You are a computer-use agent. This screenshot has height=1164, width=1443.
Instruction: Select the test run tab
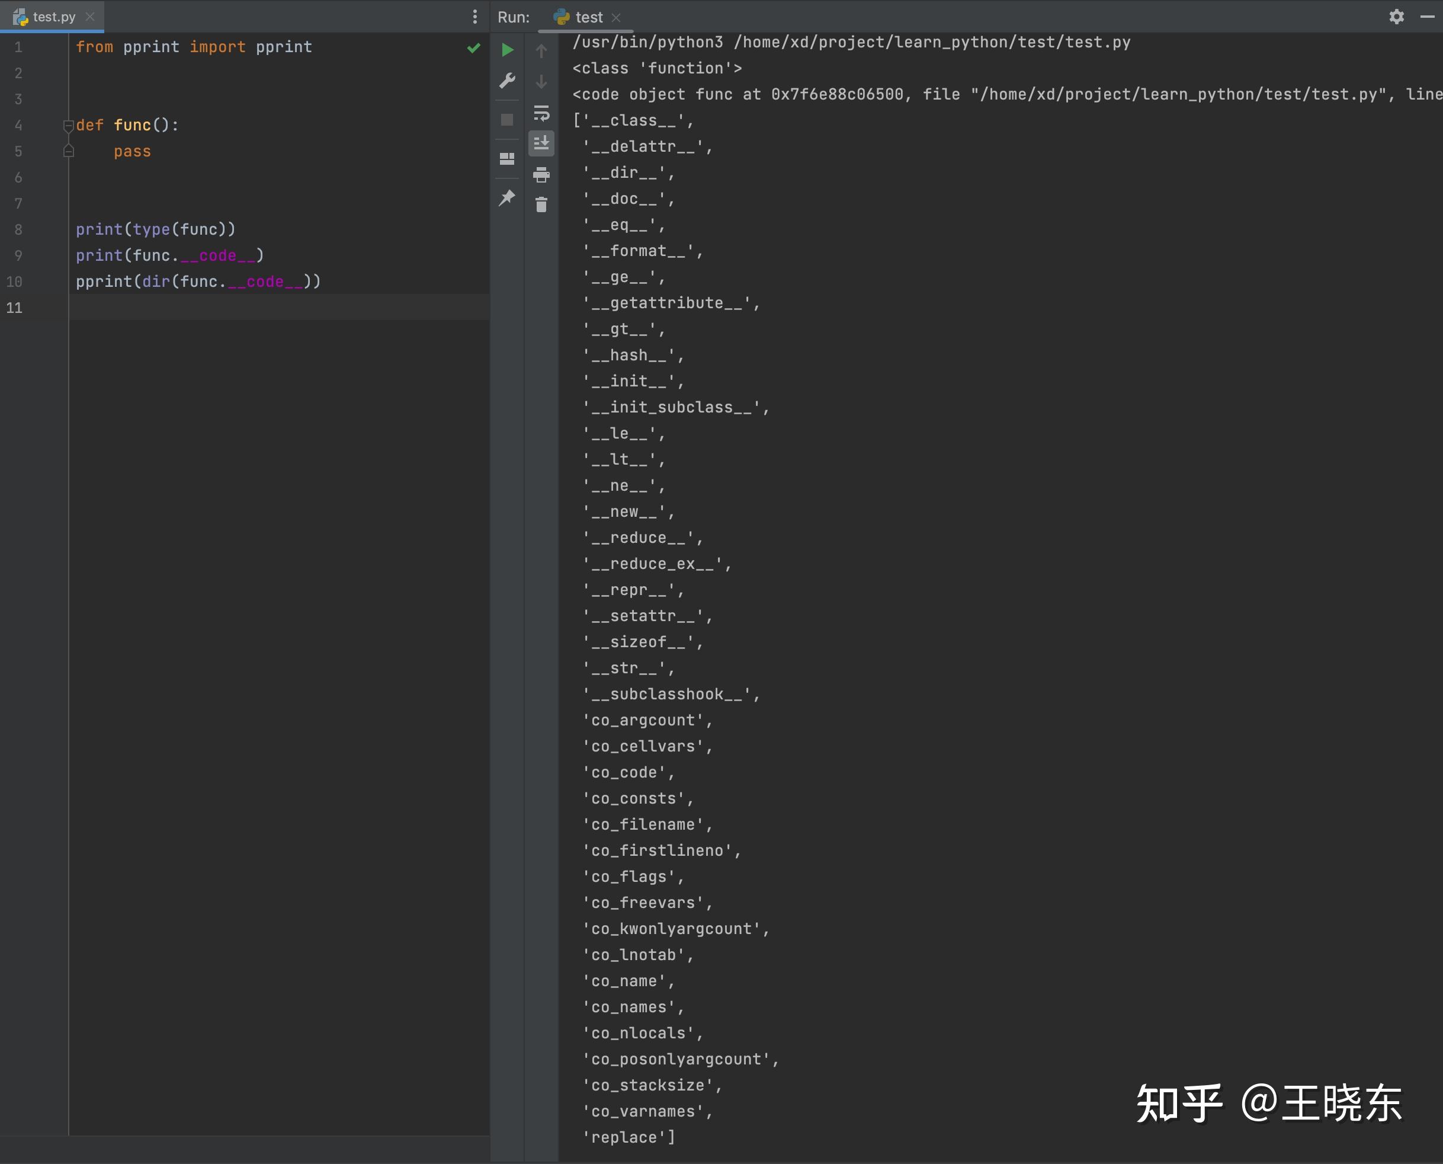[x=585, y=17]
